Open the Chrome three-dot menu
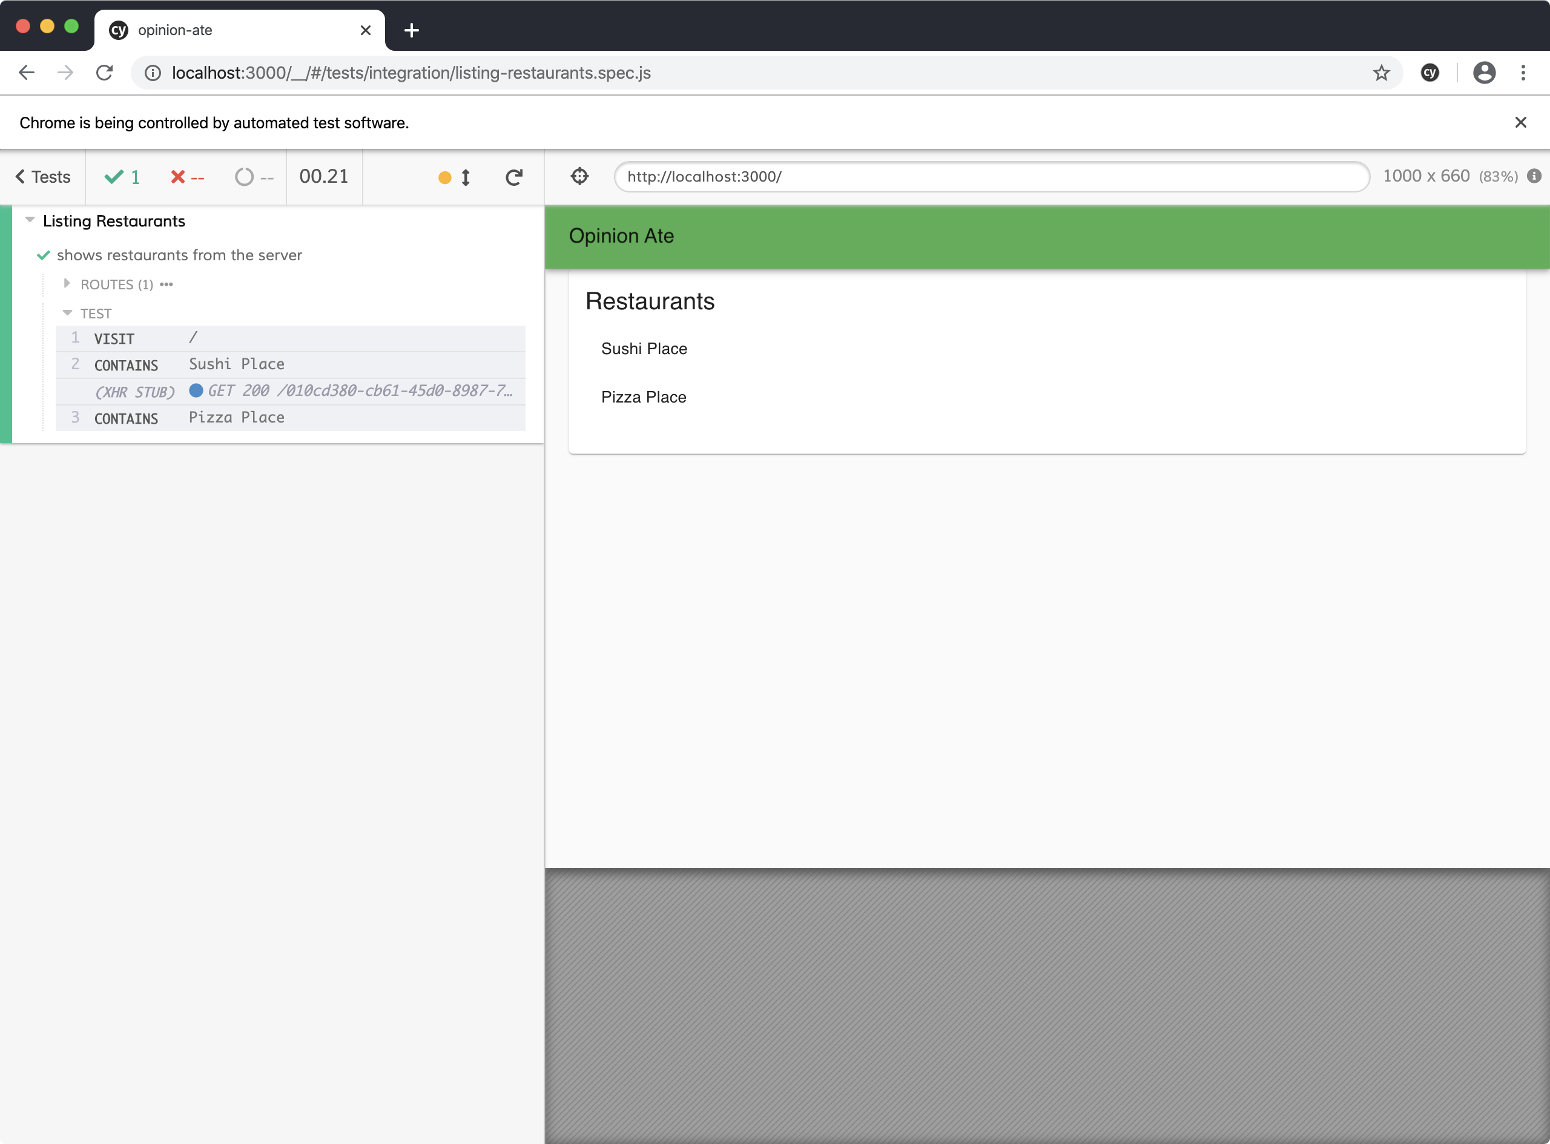This screenshot has height=1144, width=1550. (1524, 72)
